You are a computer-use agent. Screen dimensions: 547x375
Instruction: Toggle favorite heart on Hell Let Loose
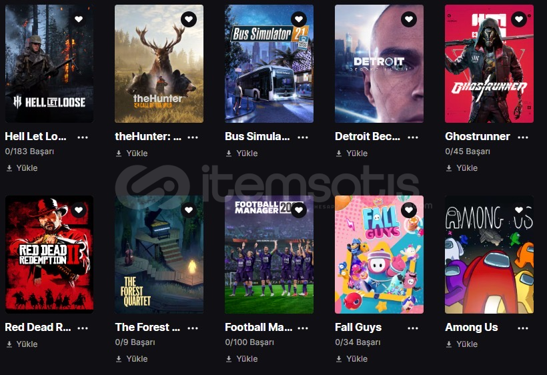pos(79,19)
